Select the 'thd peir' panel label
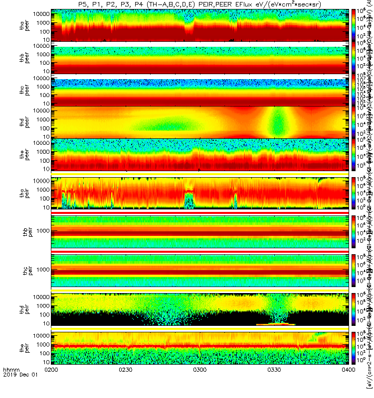This screenshot has height=398, width=374. tap(24, 309)
